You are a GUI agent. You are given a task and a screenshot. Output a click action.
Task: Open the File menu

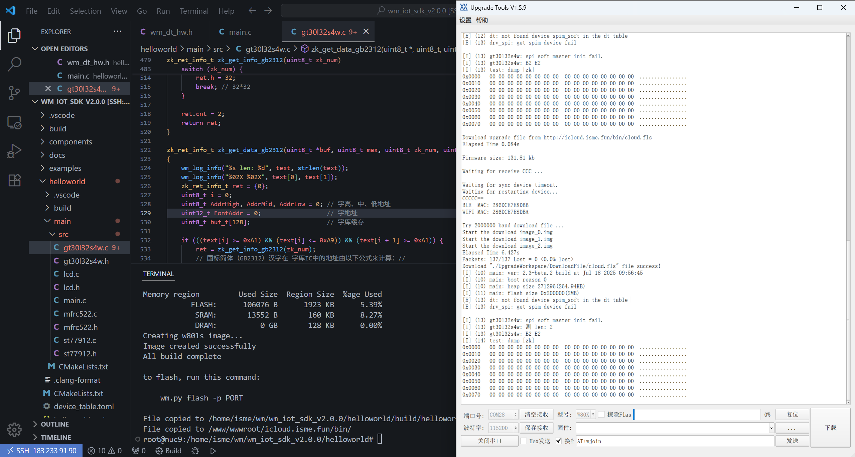(32, 11)
